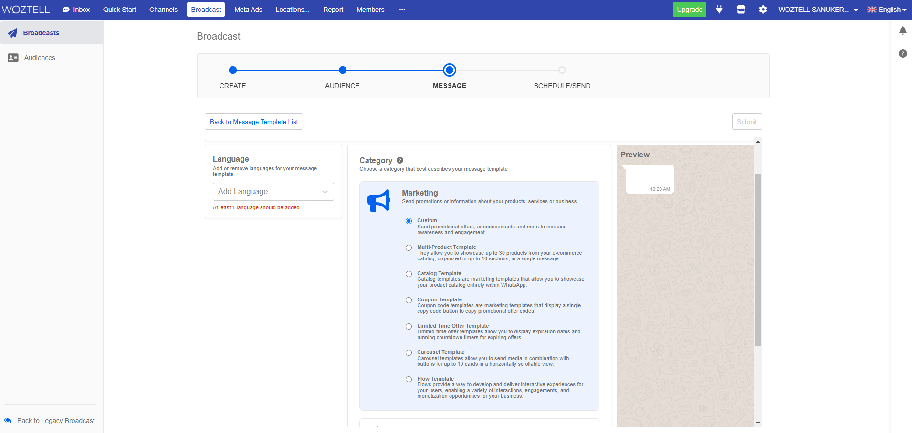
Task: Open the English language selector
Action: pyautogui.click(x=887, y=9)
